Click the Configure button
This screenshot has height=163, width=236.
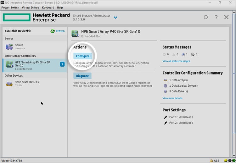click(83, 56)
